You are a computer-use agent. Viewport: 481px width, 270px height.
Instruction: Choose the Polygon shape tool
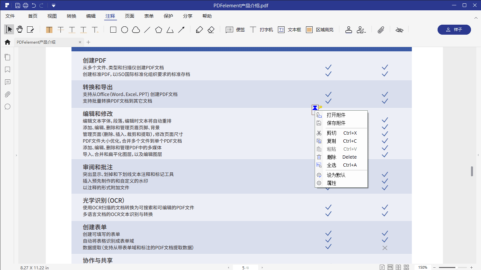[159, 30]
